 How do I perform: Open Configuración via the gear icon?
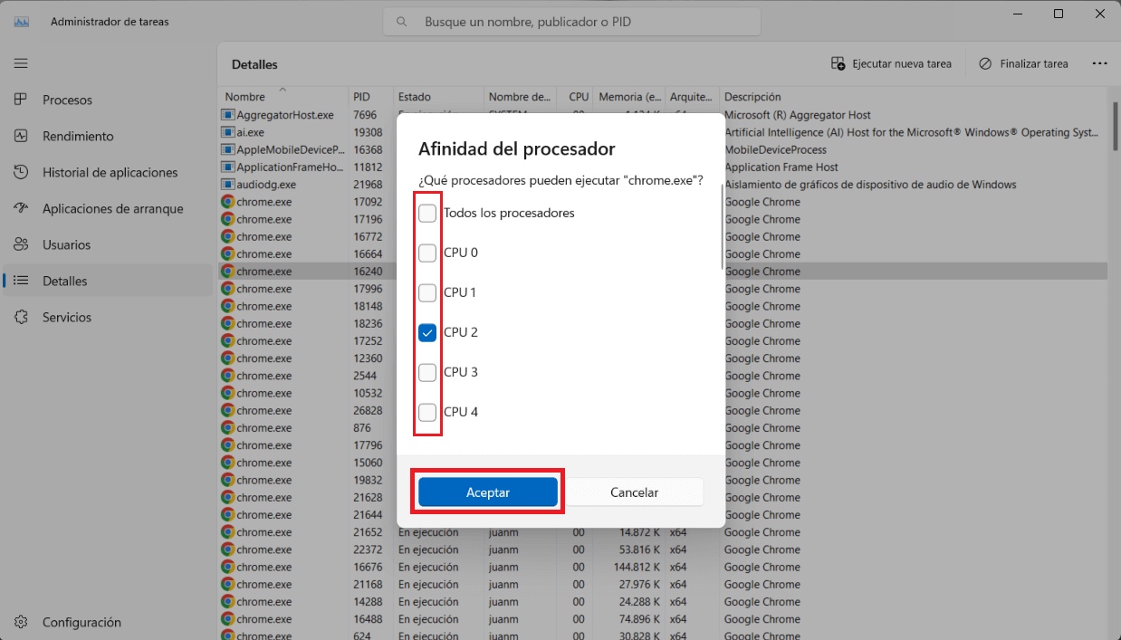point(20,622)
